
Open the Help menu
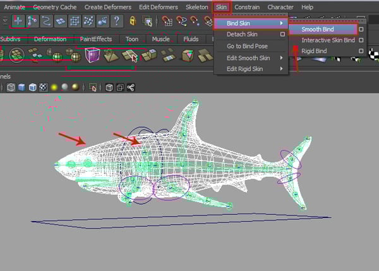click(307, 7)
